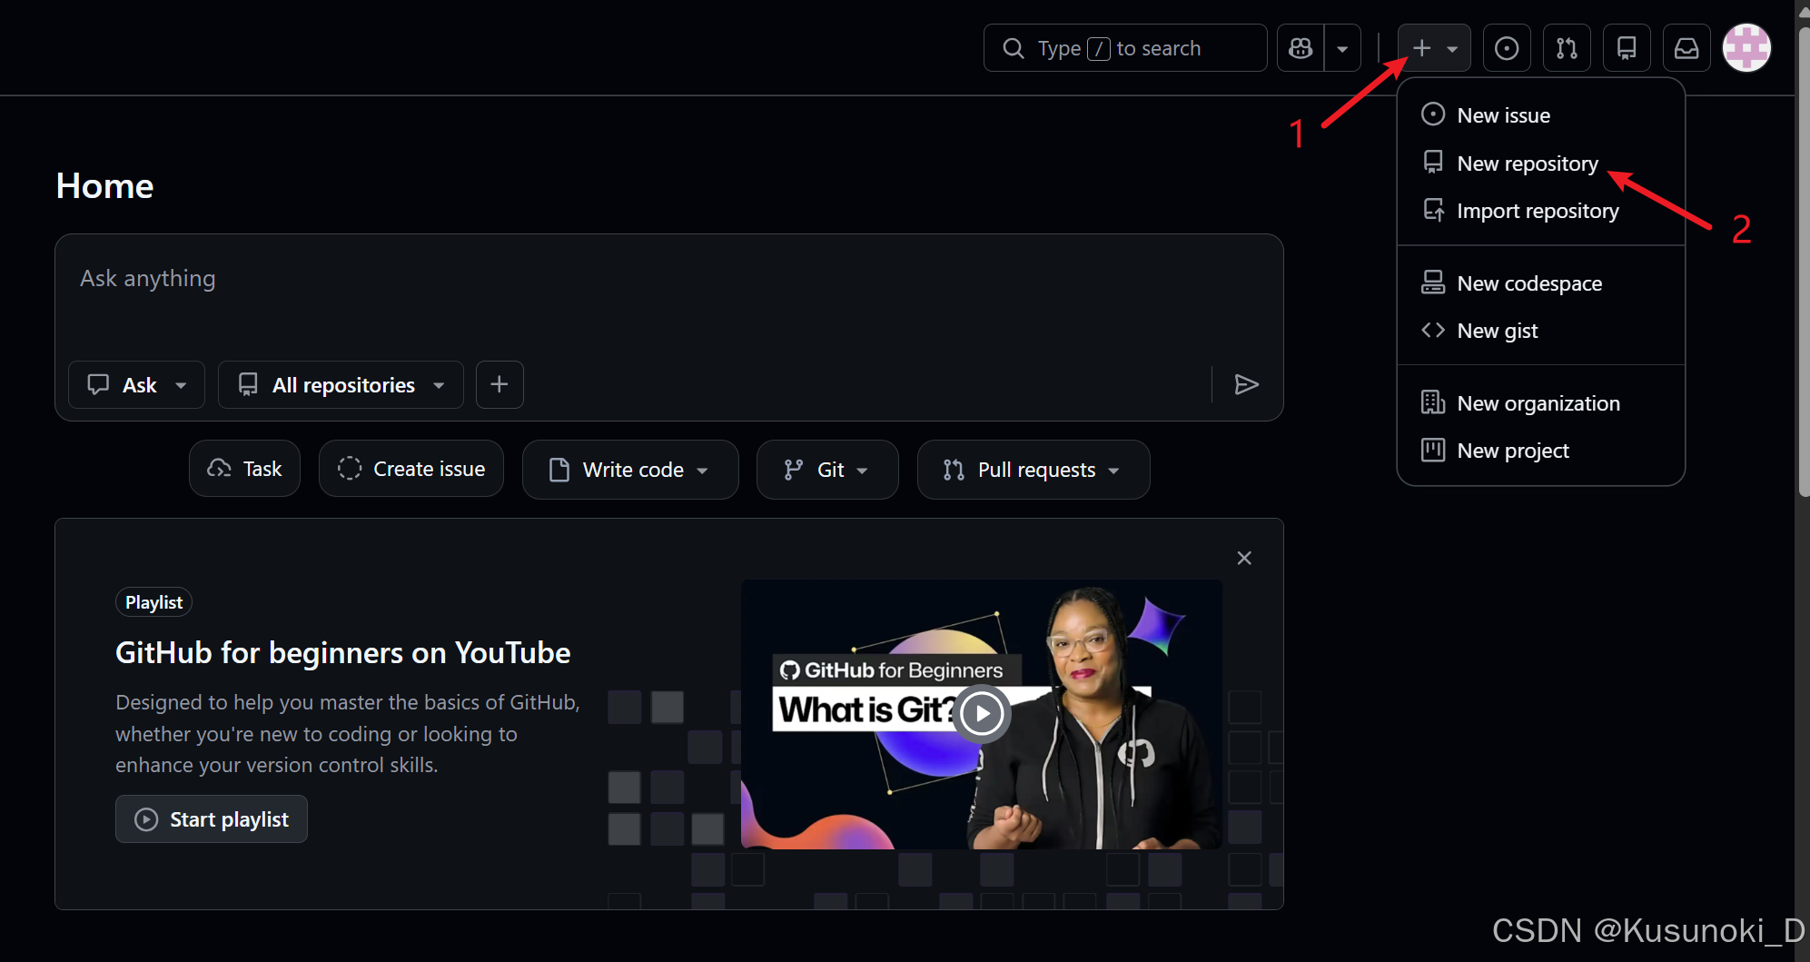Image resolution: width=1810 pixels, height=962 pixels.
Task: Open the Repositories icon in header
Action: [x=1627, y=48]
